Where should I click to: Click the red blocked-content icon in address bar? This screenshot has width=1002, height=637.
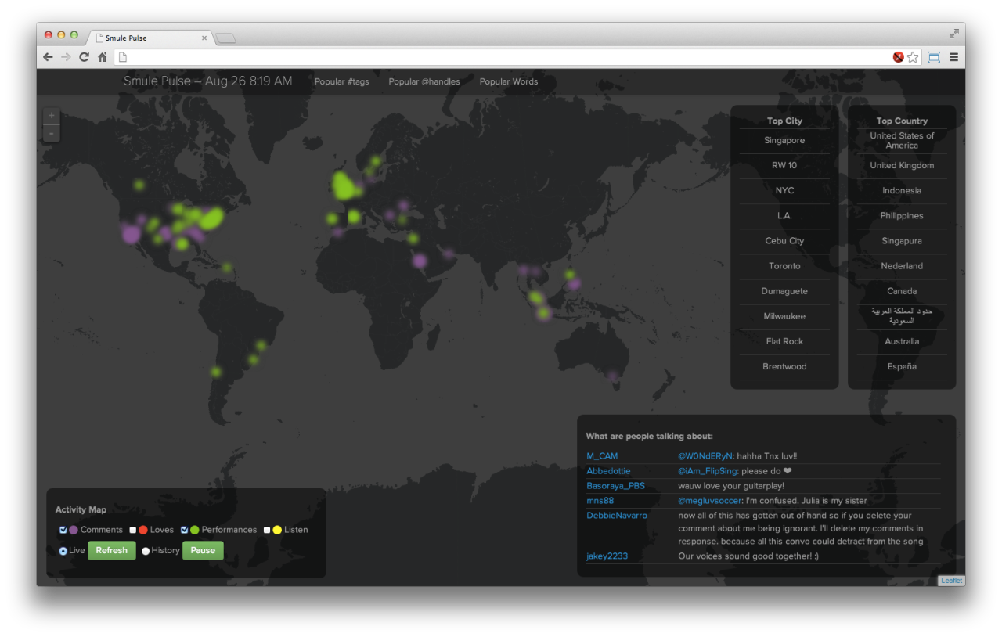click(x=898, y=57)
